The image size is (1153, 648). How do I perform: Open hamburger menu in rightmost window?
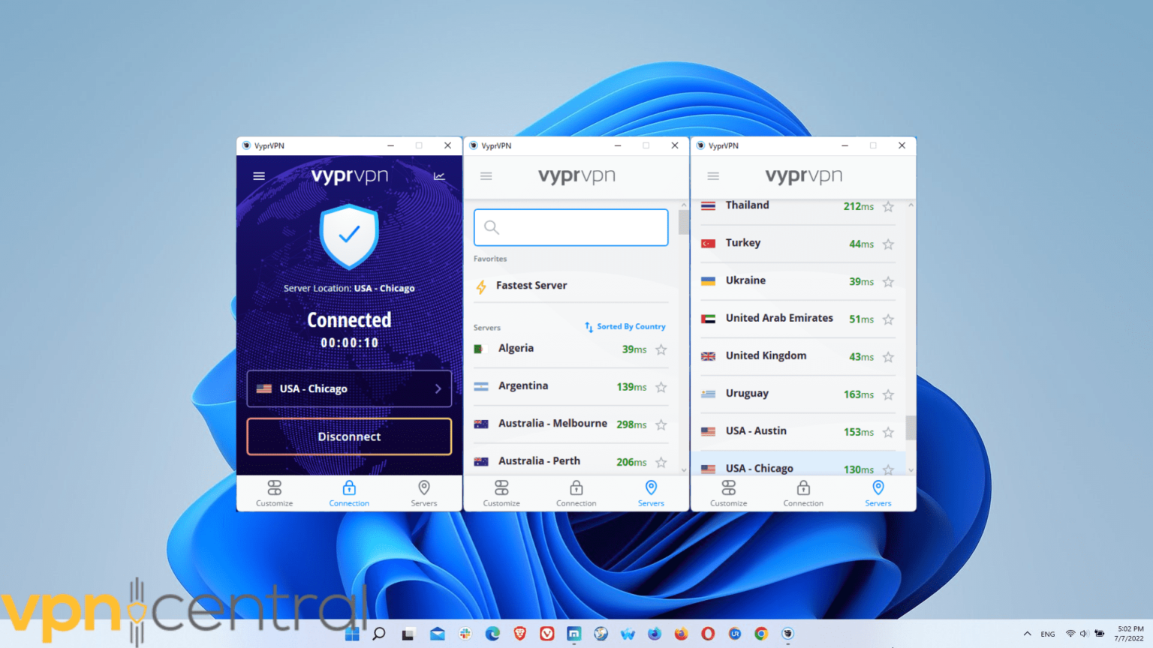[713, 175]
